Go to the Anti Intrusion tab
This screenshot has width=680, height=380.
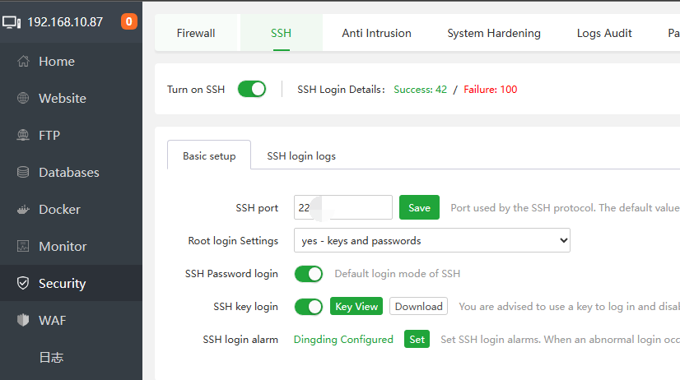(x=376, y=33)
